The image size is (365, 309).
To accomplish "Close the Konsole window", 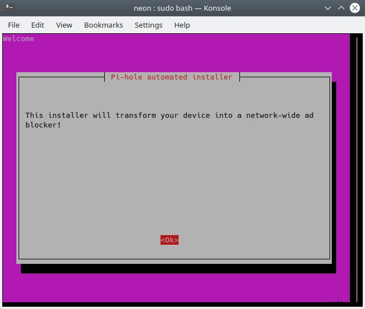I will pos(355,8).
